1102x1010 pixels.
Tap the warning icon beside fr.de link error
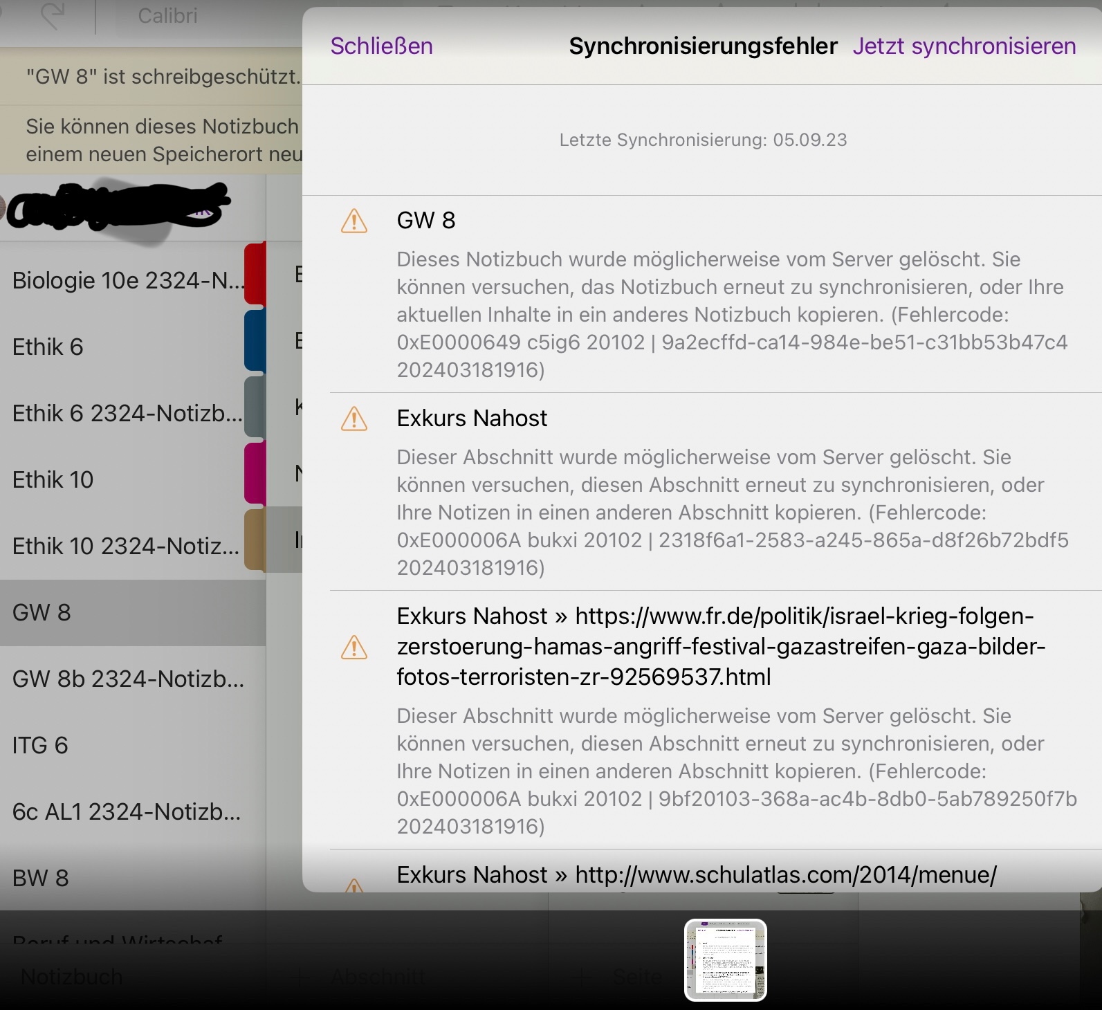pos(354,647)
